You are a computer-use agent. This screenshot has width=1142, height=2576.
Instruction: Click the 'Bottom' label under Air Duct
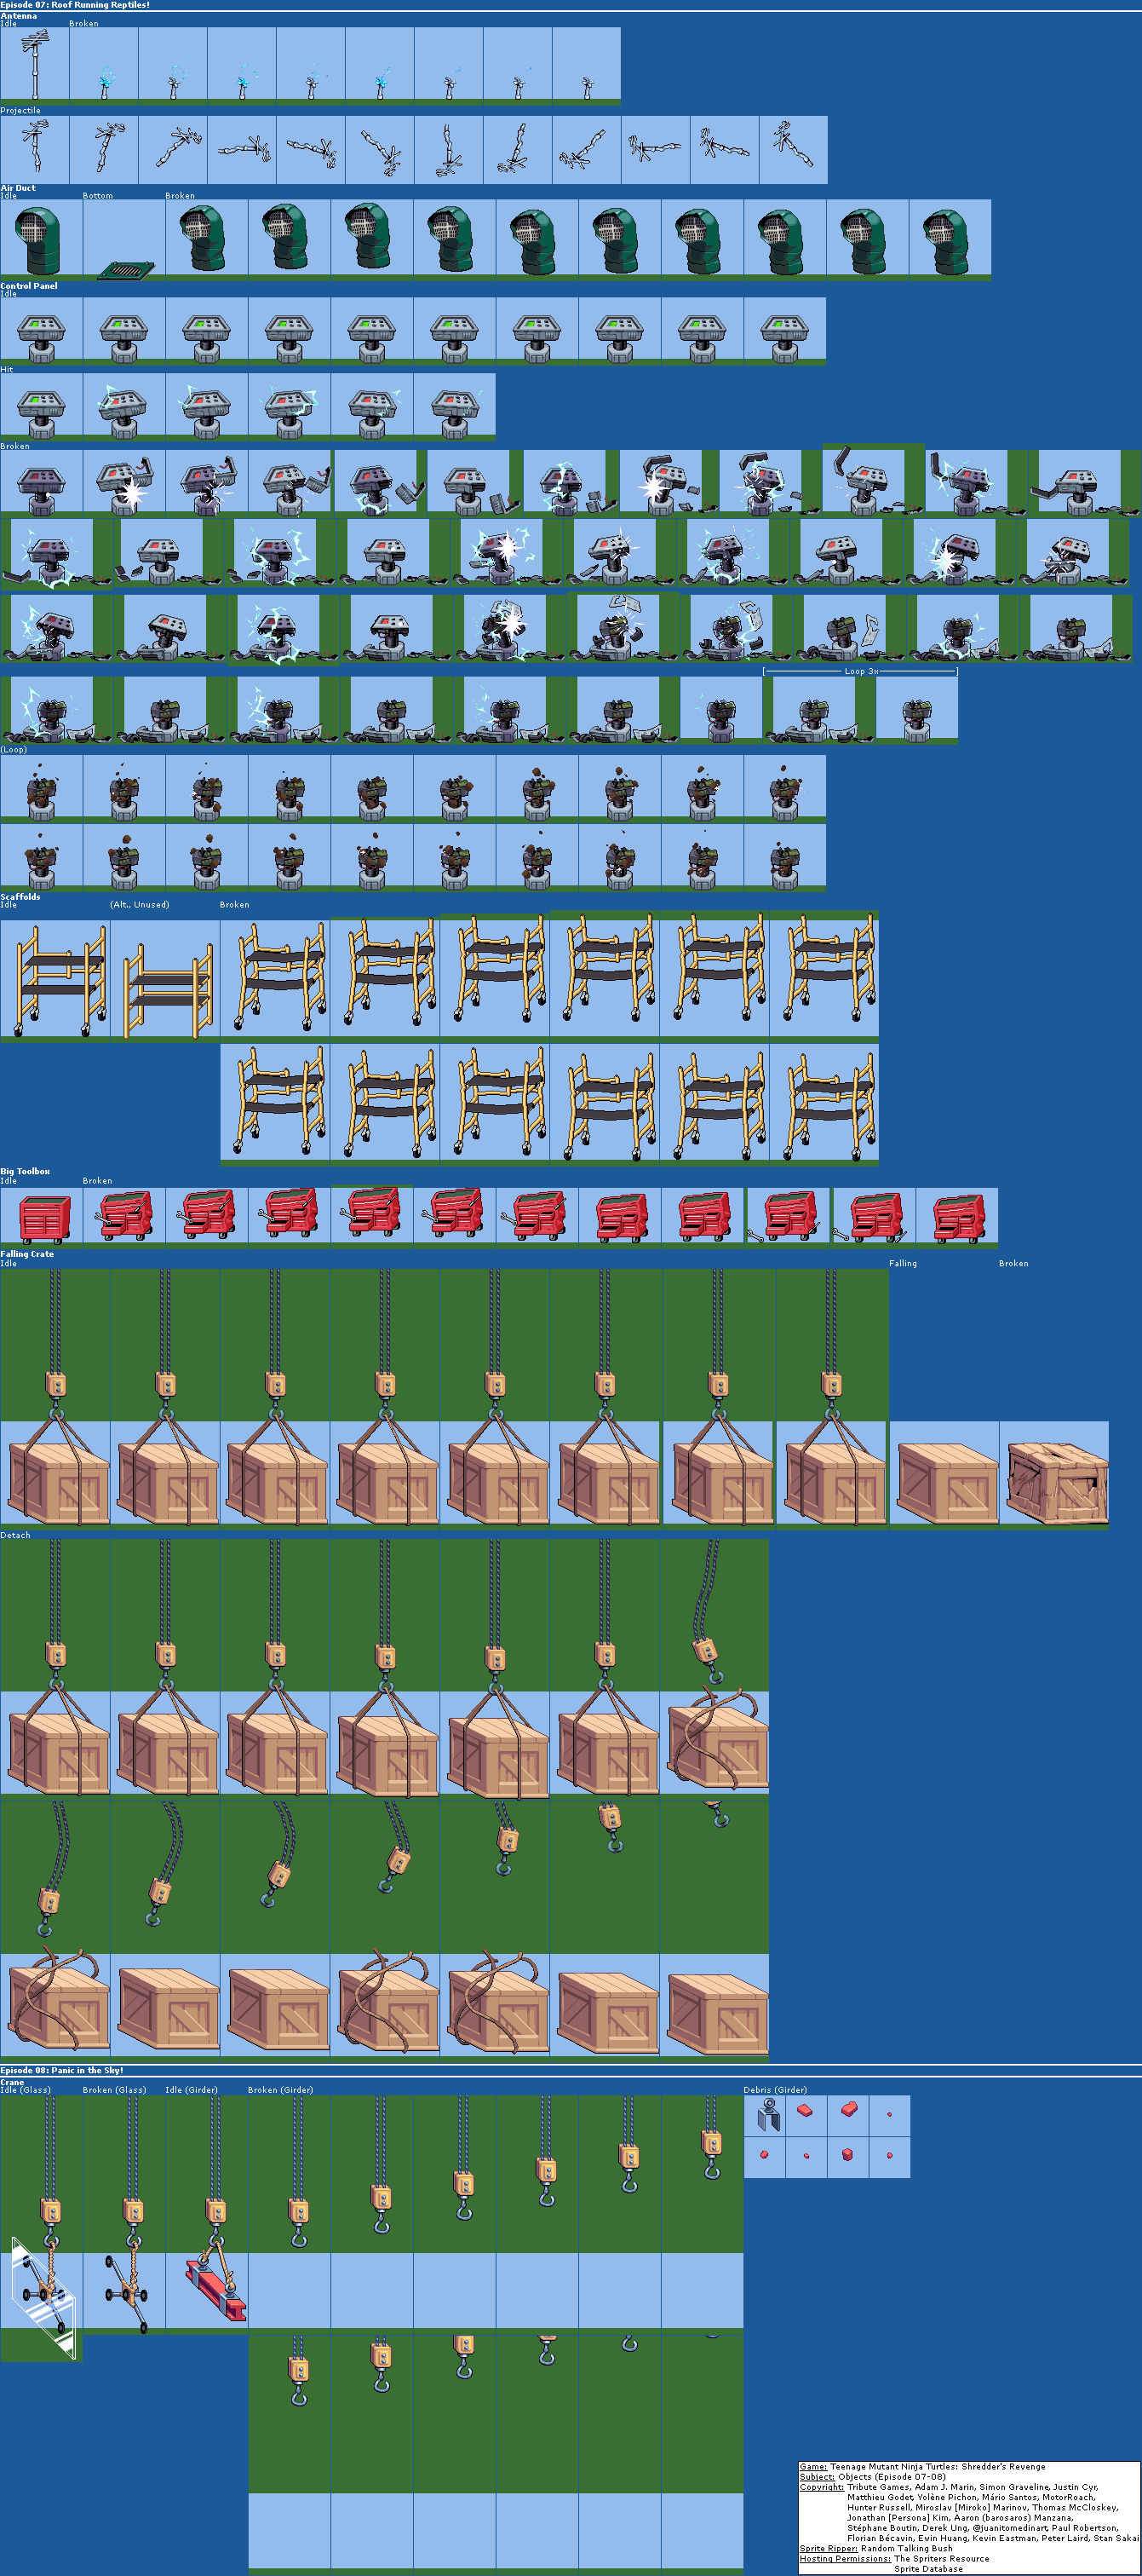(98, 196)
